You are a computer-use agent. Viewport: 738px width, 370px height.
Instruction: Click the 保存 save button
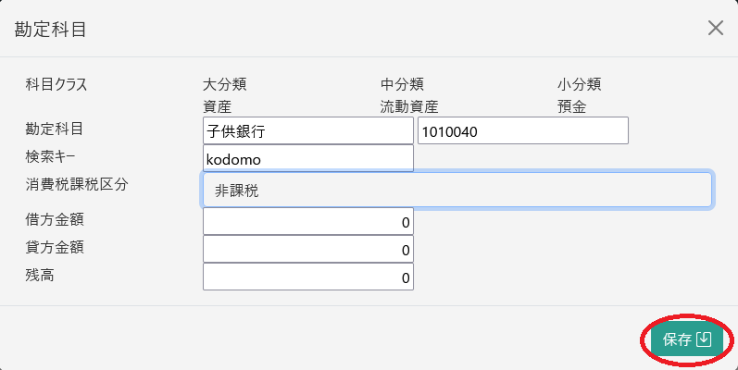686,339
